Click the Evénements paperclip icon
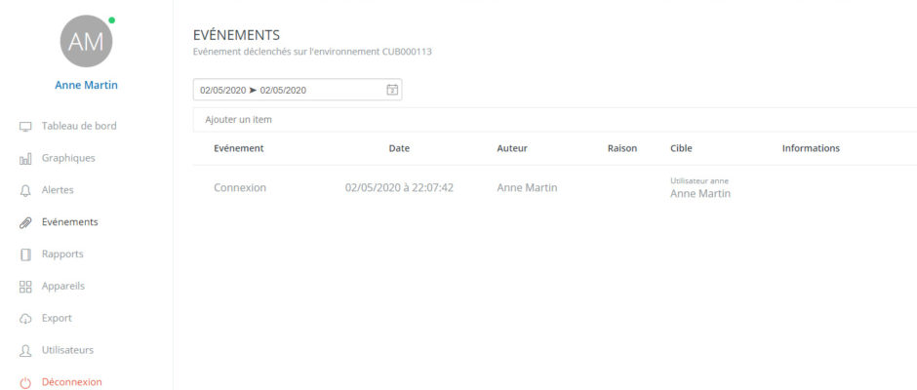This screenshot has width=917, height=390. click(x=25, y=222)
